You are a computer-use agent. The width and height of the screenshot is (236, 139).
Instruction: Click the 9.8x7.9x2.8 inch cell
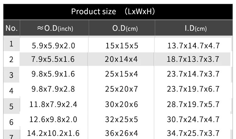point(53,89)
